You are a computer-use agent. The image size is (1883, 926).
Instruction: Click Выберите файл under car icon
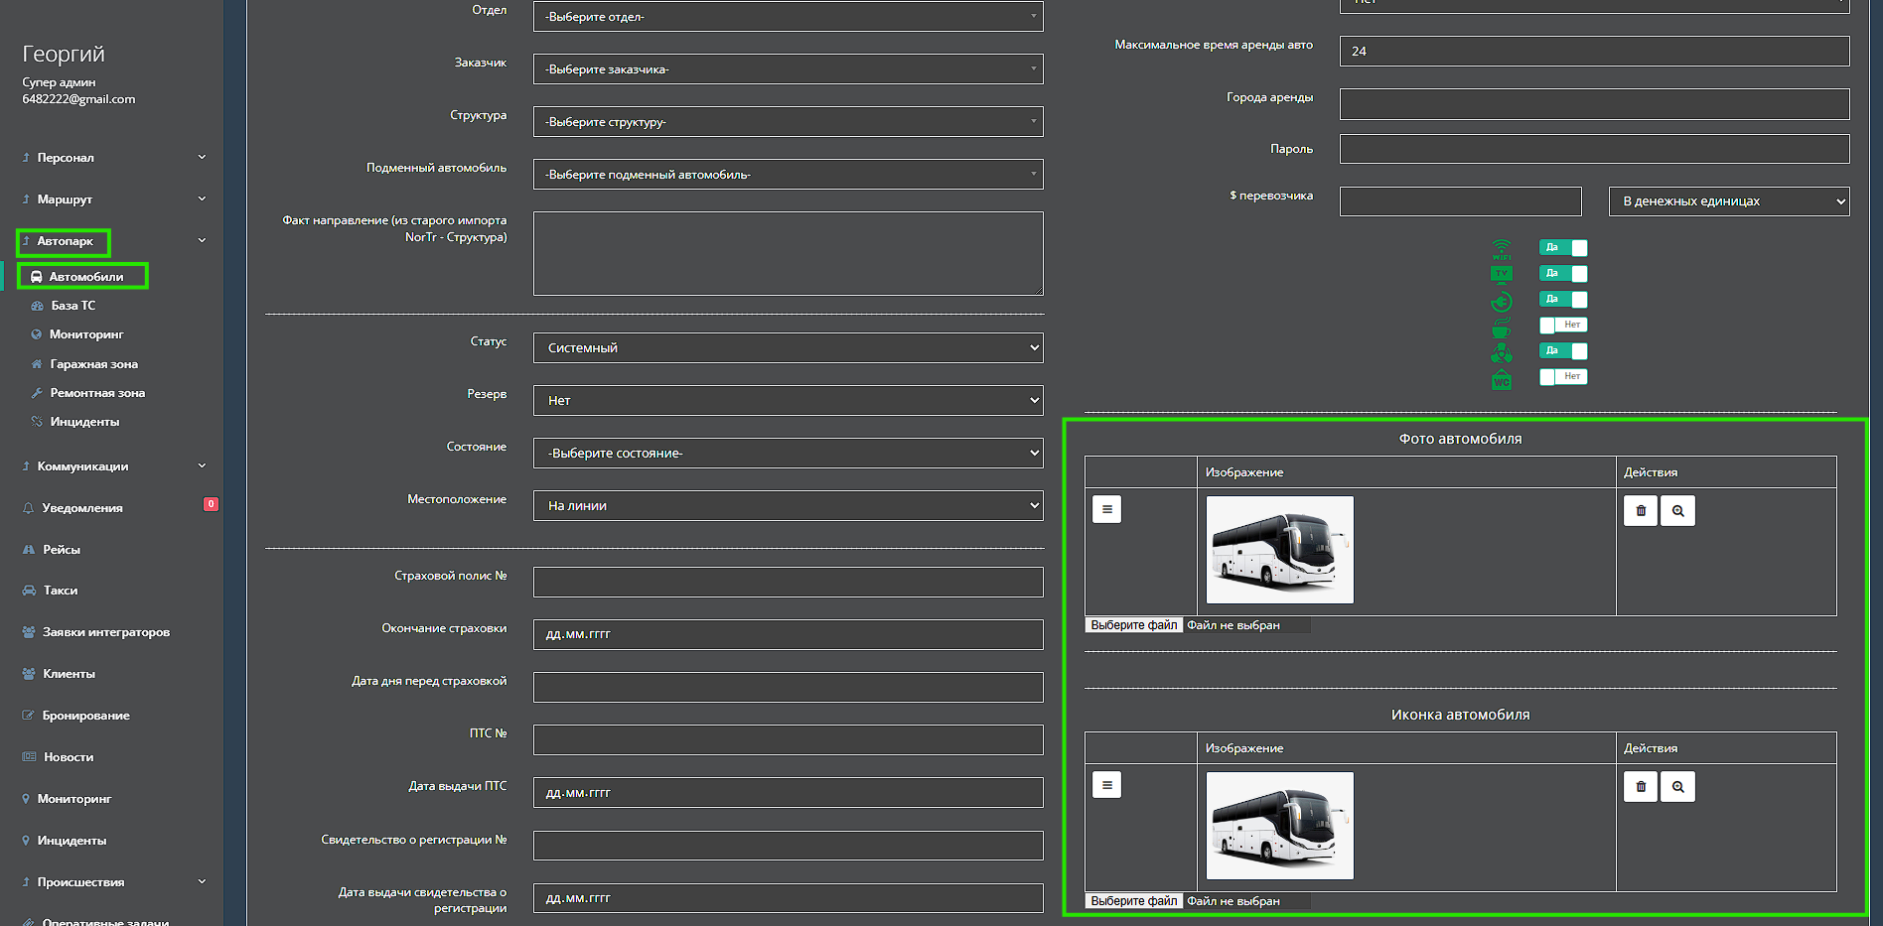click(1133, 901)
